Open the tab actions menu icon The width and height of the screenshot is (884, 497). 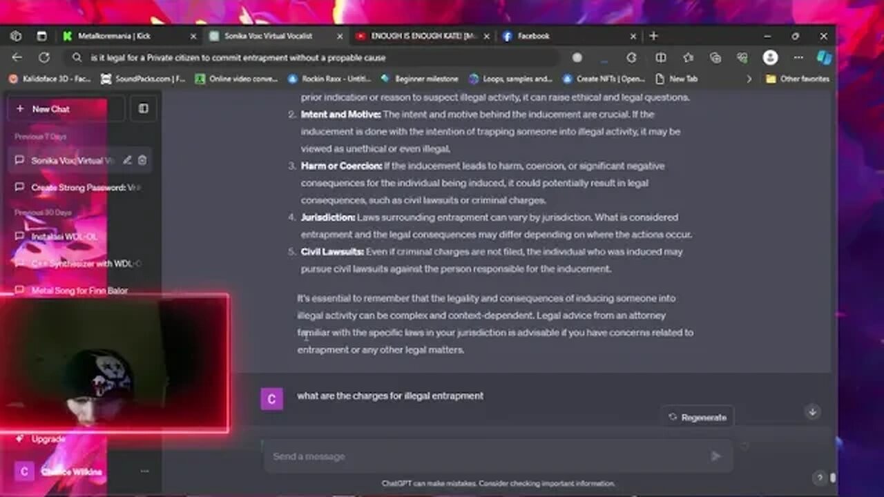point(41,36)
